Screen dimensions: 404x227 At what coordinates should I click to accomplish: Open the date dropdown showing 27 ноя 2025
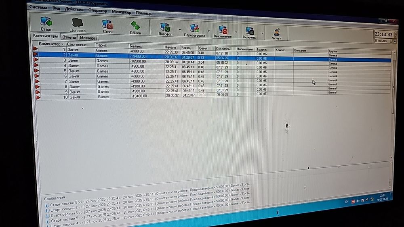click(391, 41)
